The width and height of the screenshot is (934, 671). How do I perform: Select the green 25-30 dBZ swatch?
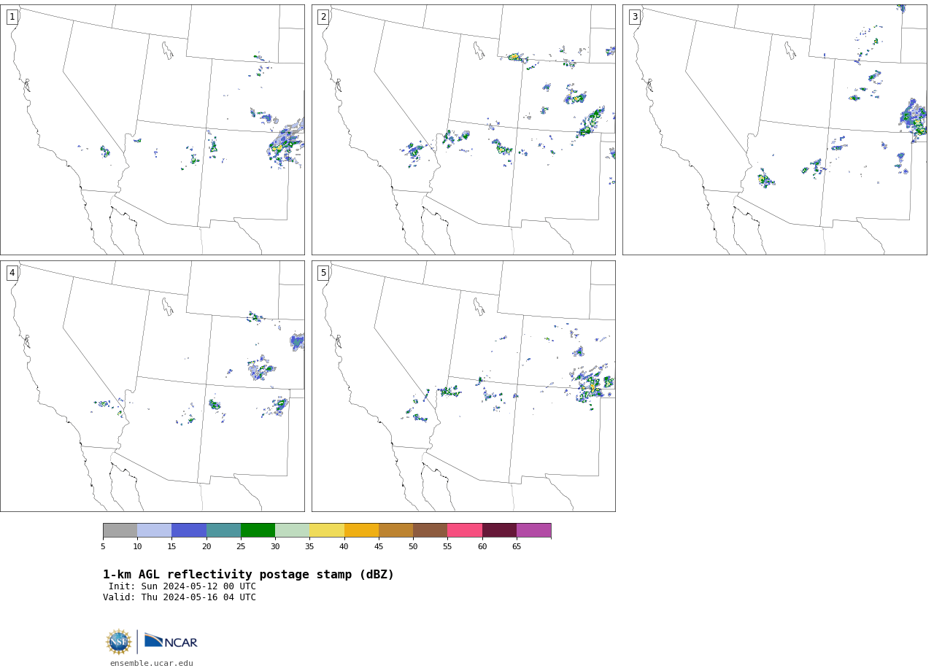(x=258, y=530)
